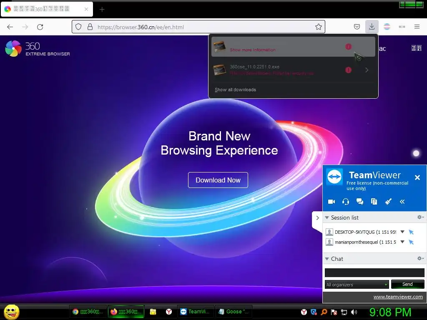Click the 9:08 PM taskbar clock

tap(390, 312)
